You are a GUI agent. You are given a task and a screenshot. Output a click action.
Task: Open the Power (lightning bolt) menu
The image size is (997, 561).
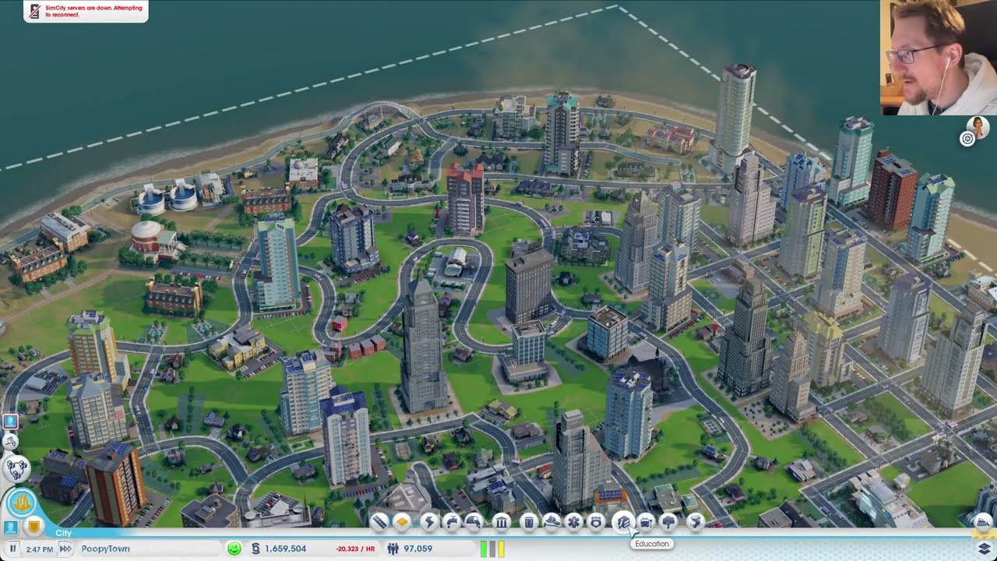coord(429,522)
